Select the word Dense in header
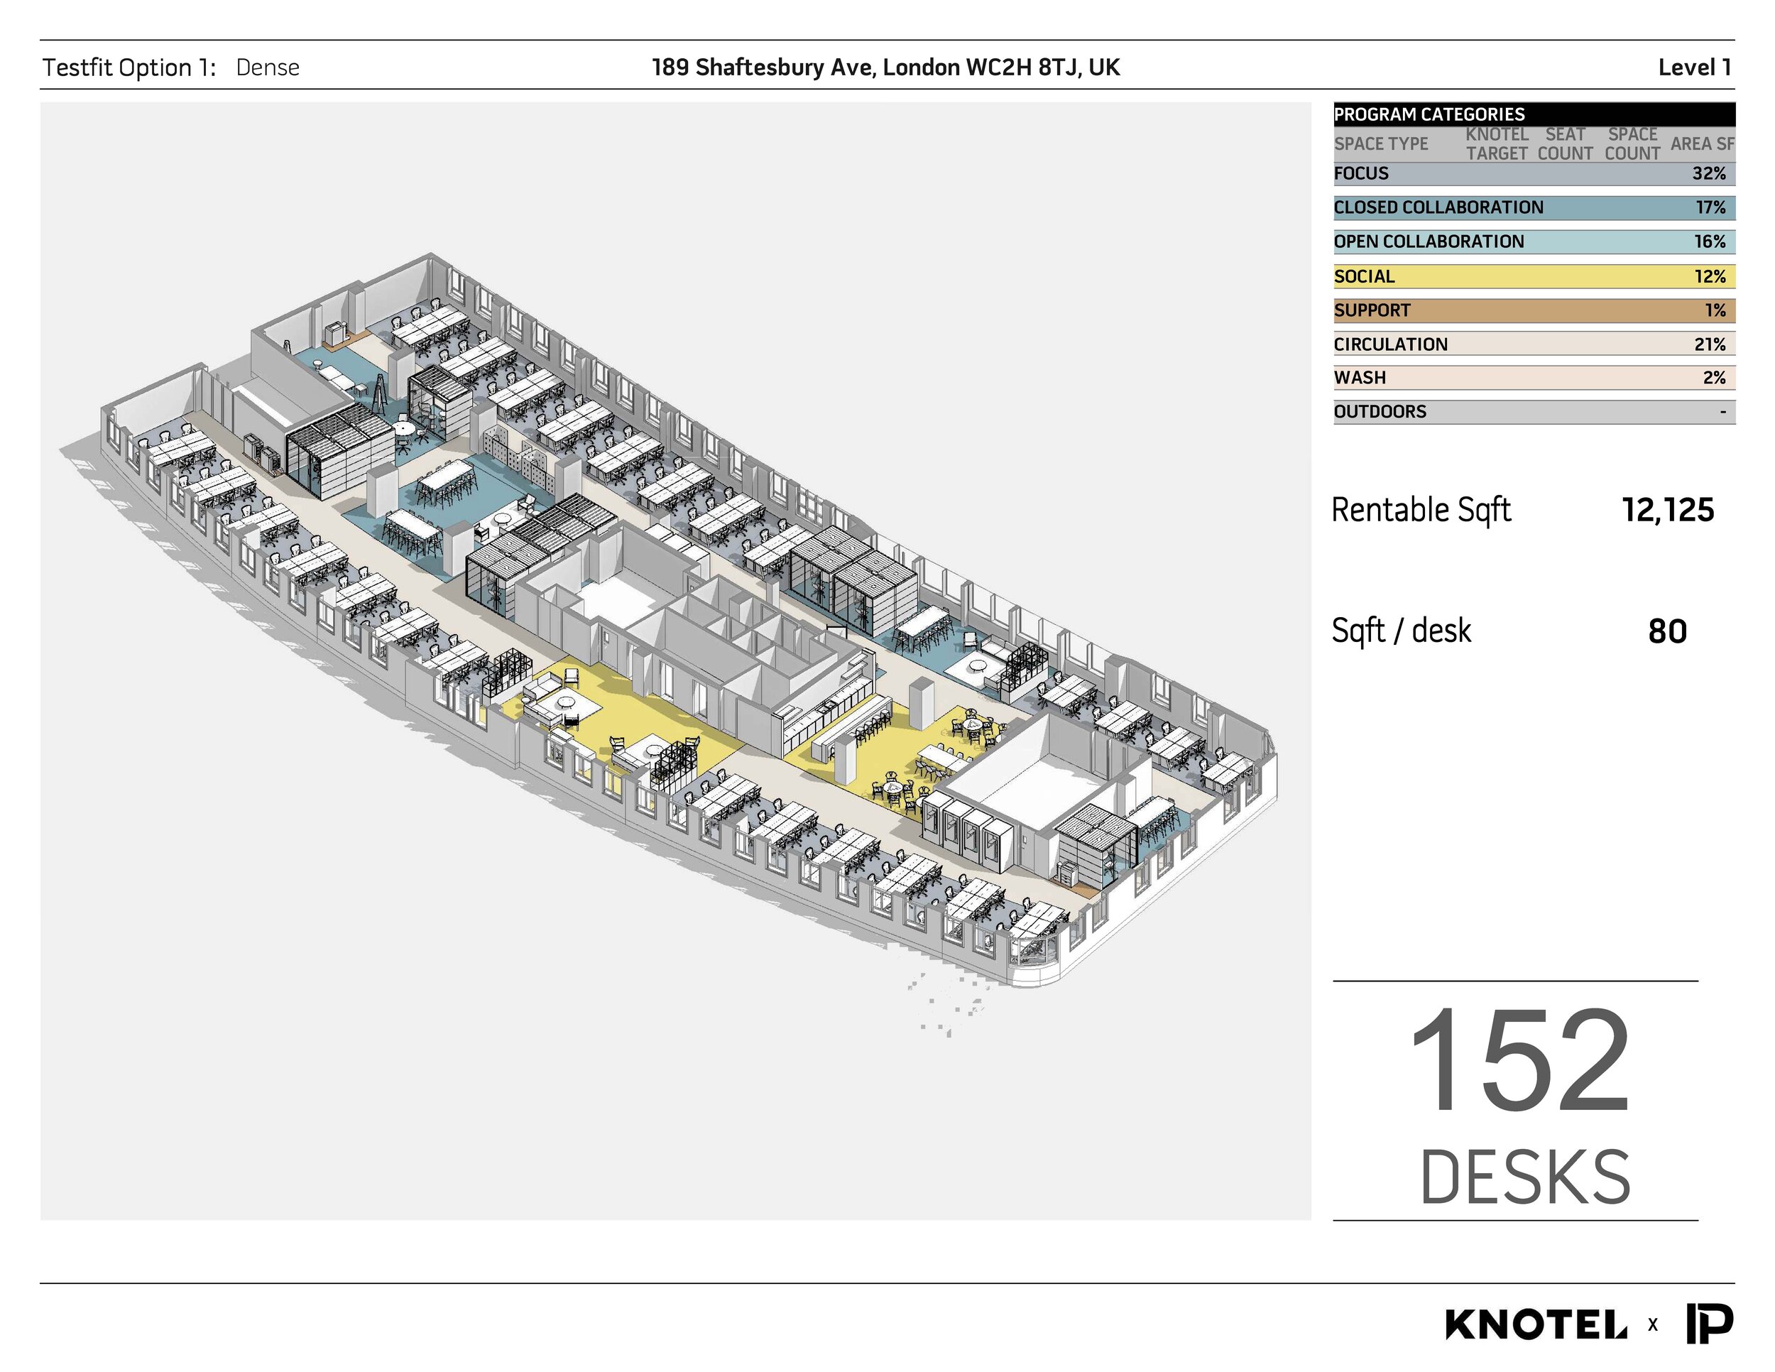1775x1372 pixels. (268, 67)
